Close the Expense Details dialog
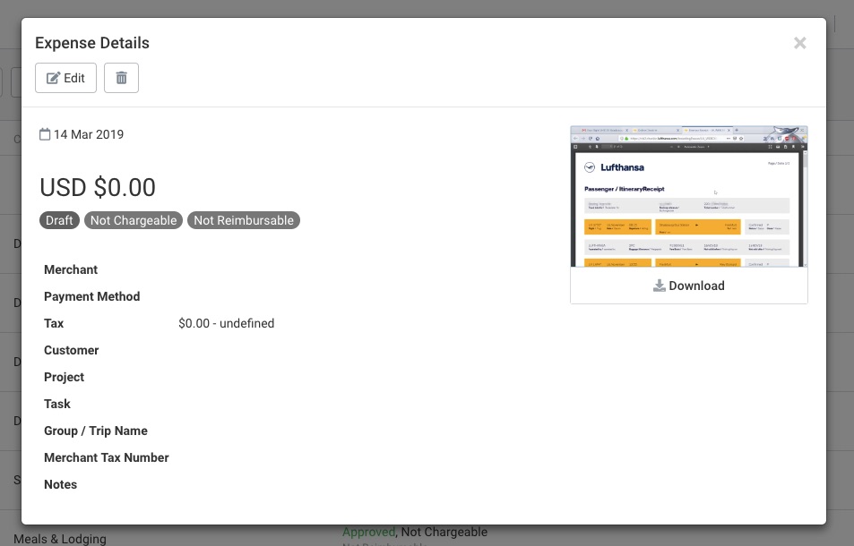The height and width of the screenshot is (546, 854). click(799, 43)
